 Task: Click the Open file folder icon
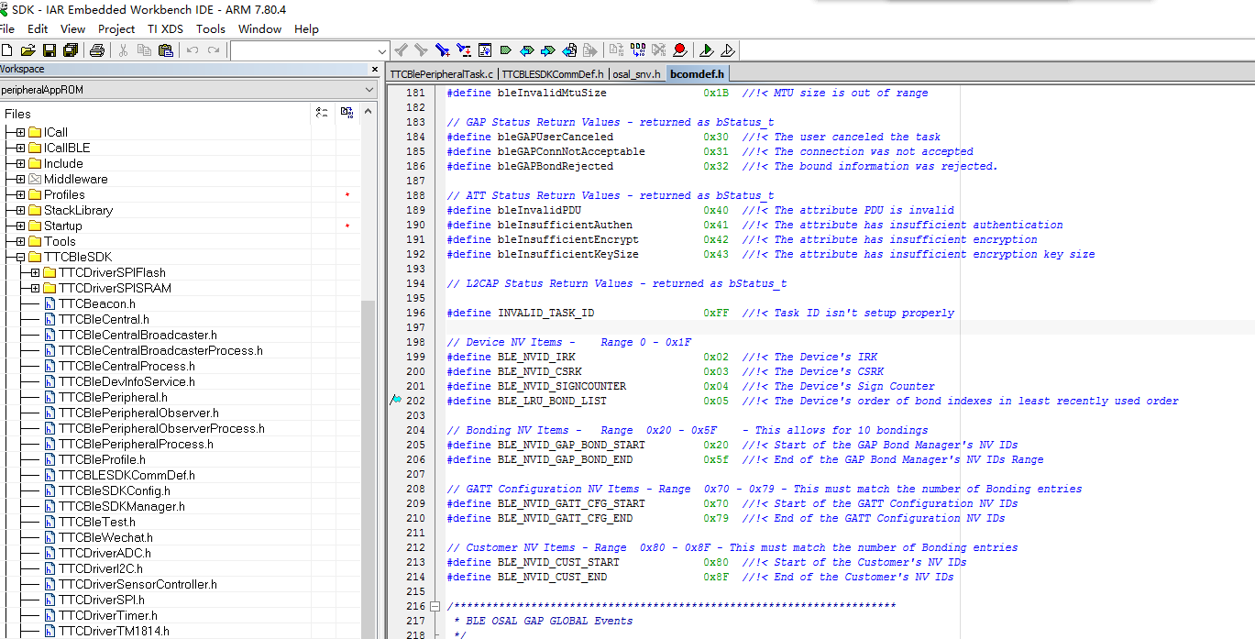tap(28, 50)
